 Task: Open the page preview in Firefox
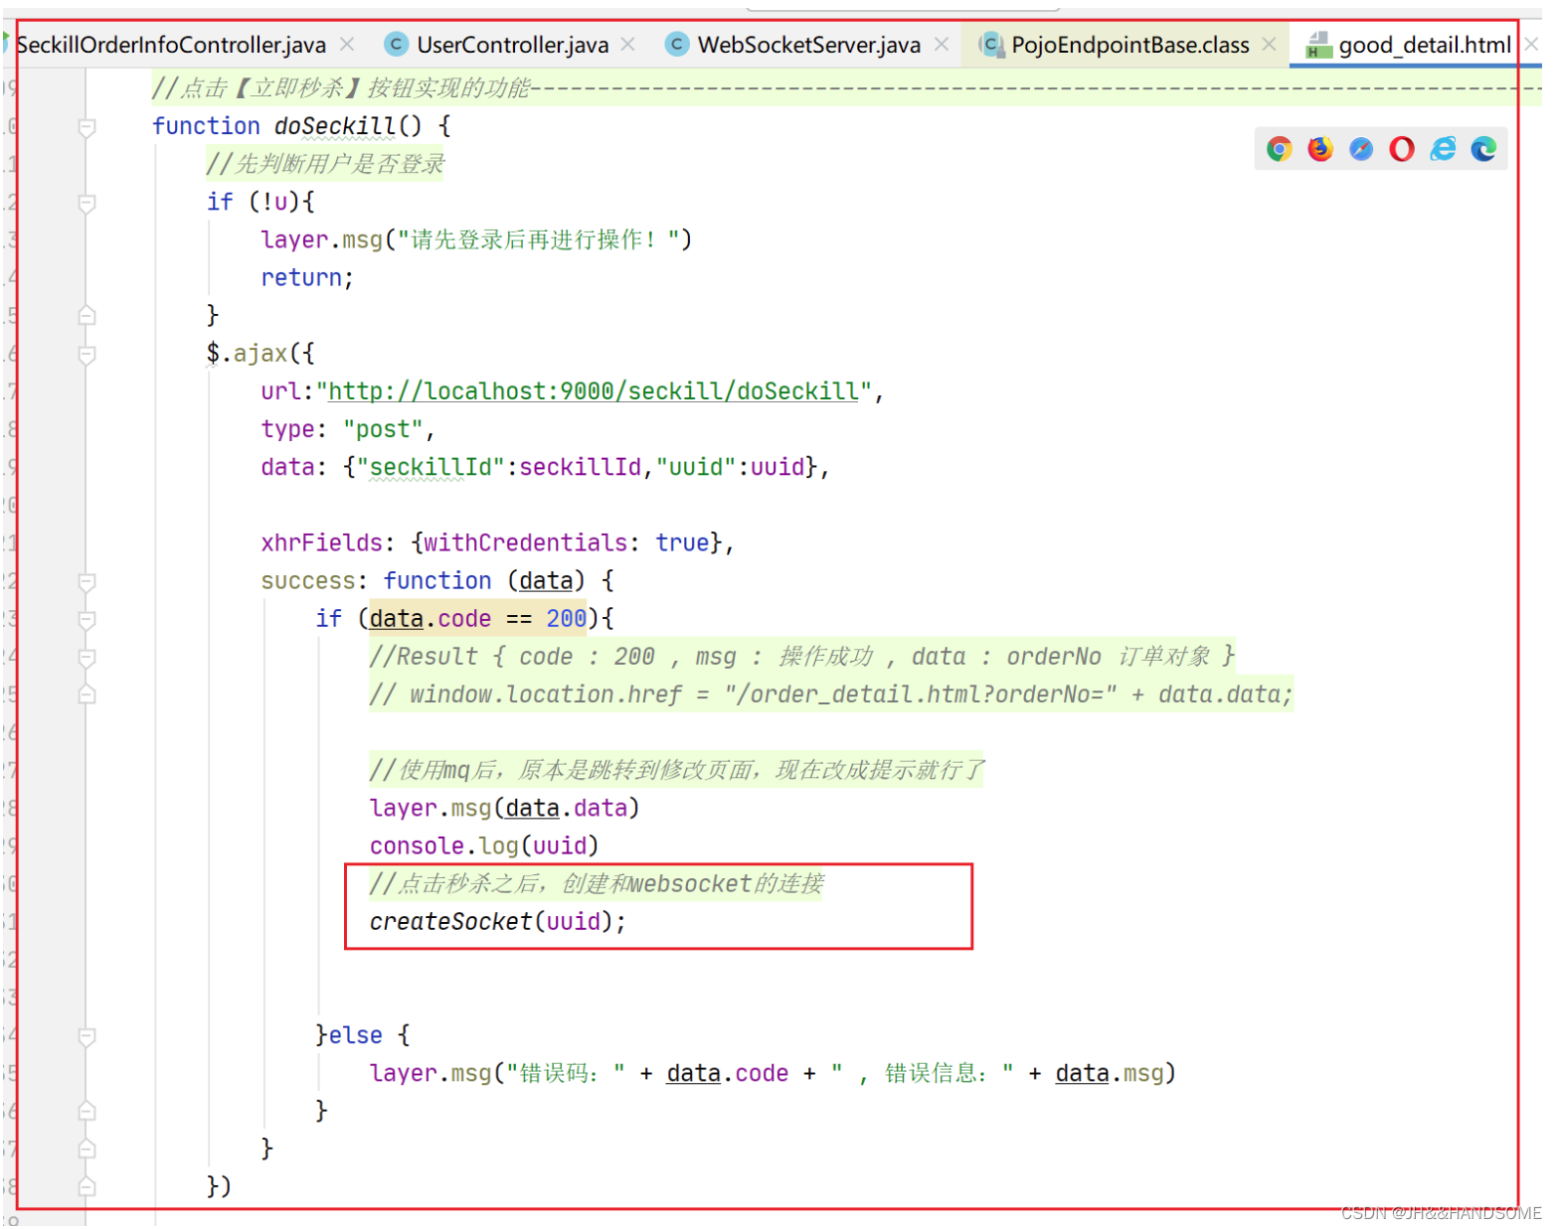click(x=1320, y=149)
